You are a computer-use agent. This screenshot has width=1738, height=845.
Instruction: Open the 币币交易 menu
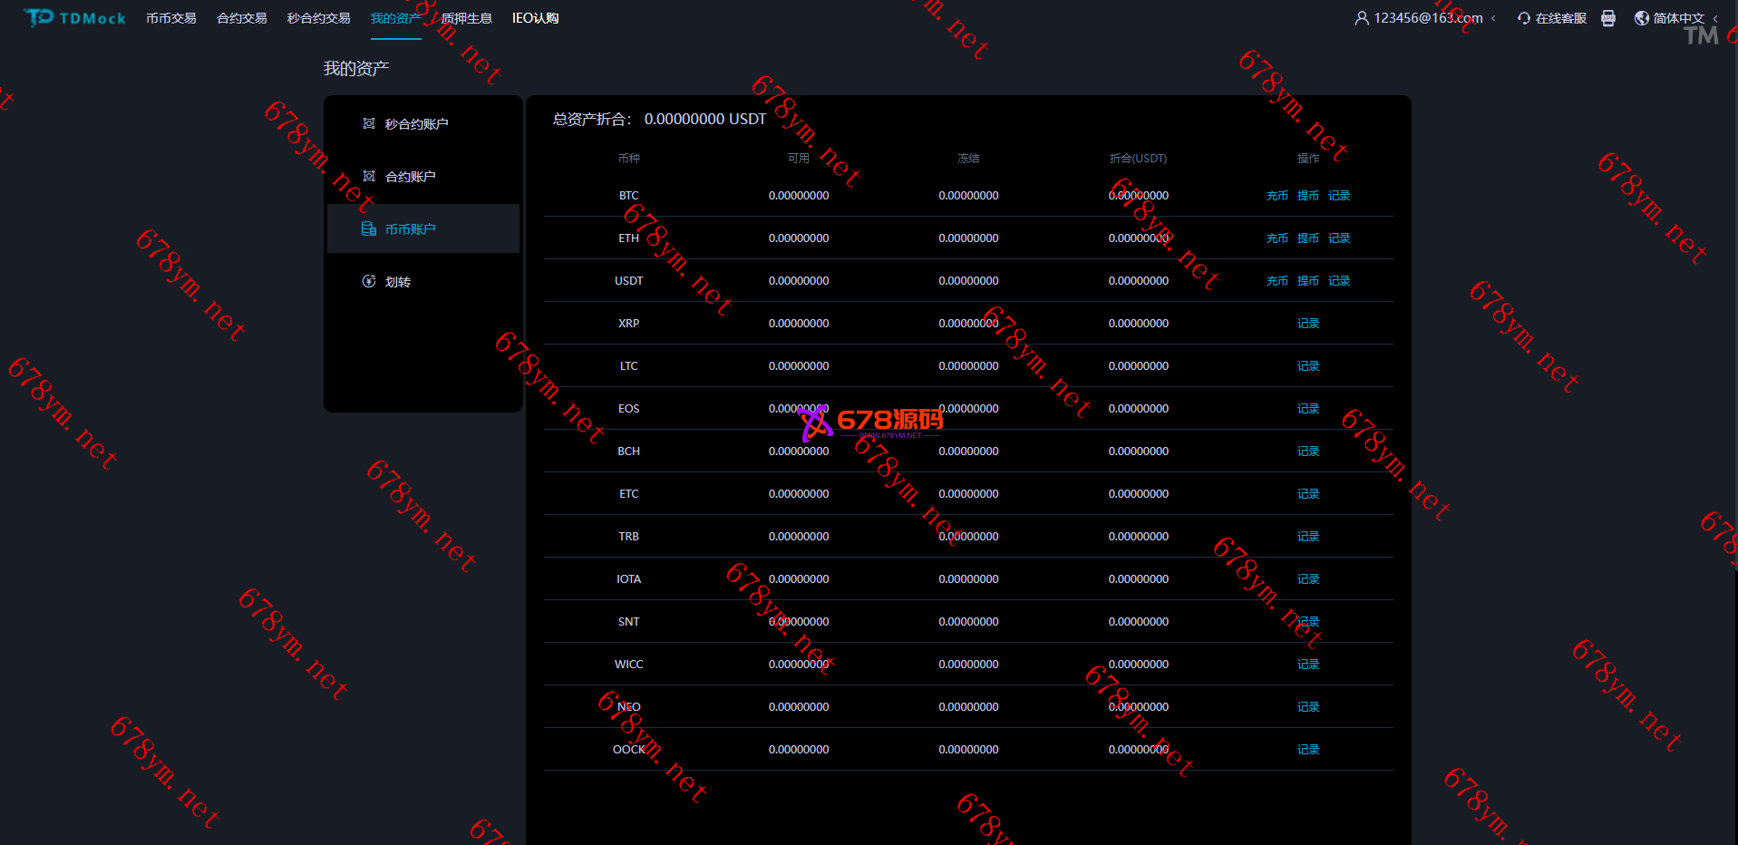tap(170, 18)
